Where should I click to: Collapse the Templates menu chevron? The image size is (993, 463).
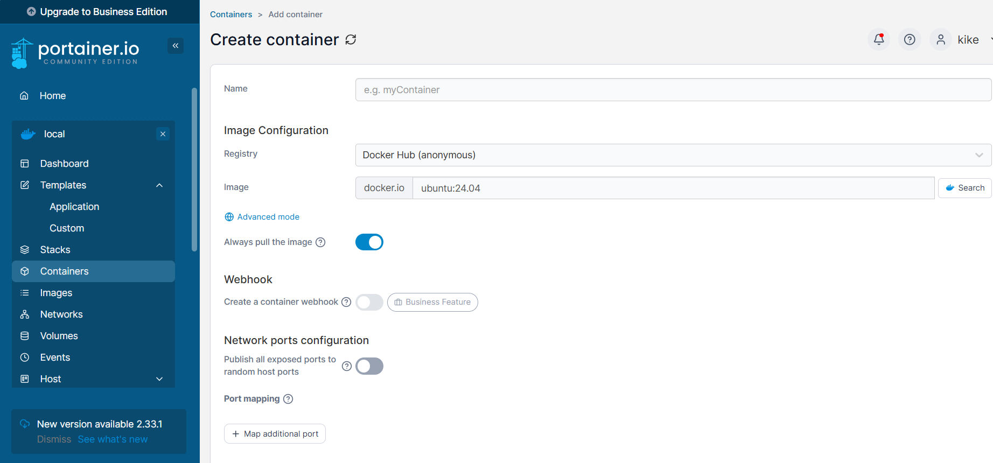[x=159, y=185]
